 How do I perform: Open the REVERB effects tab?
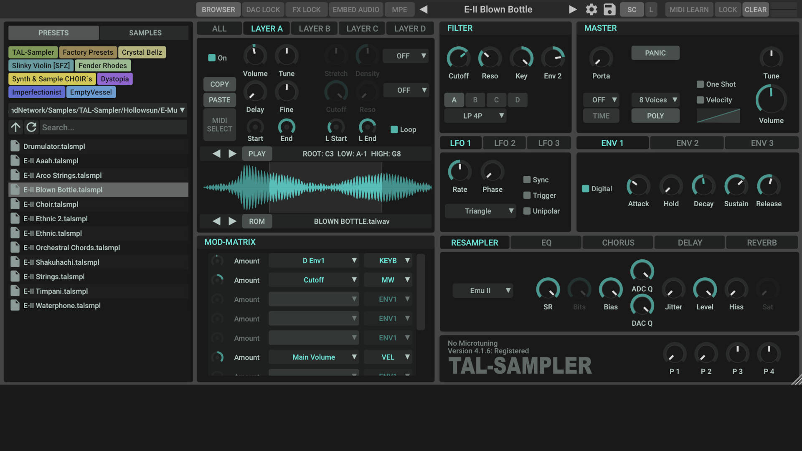tap(761, 243)
